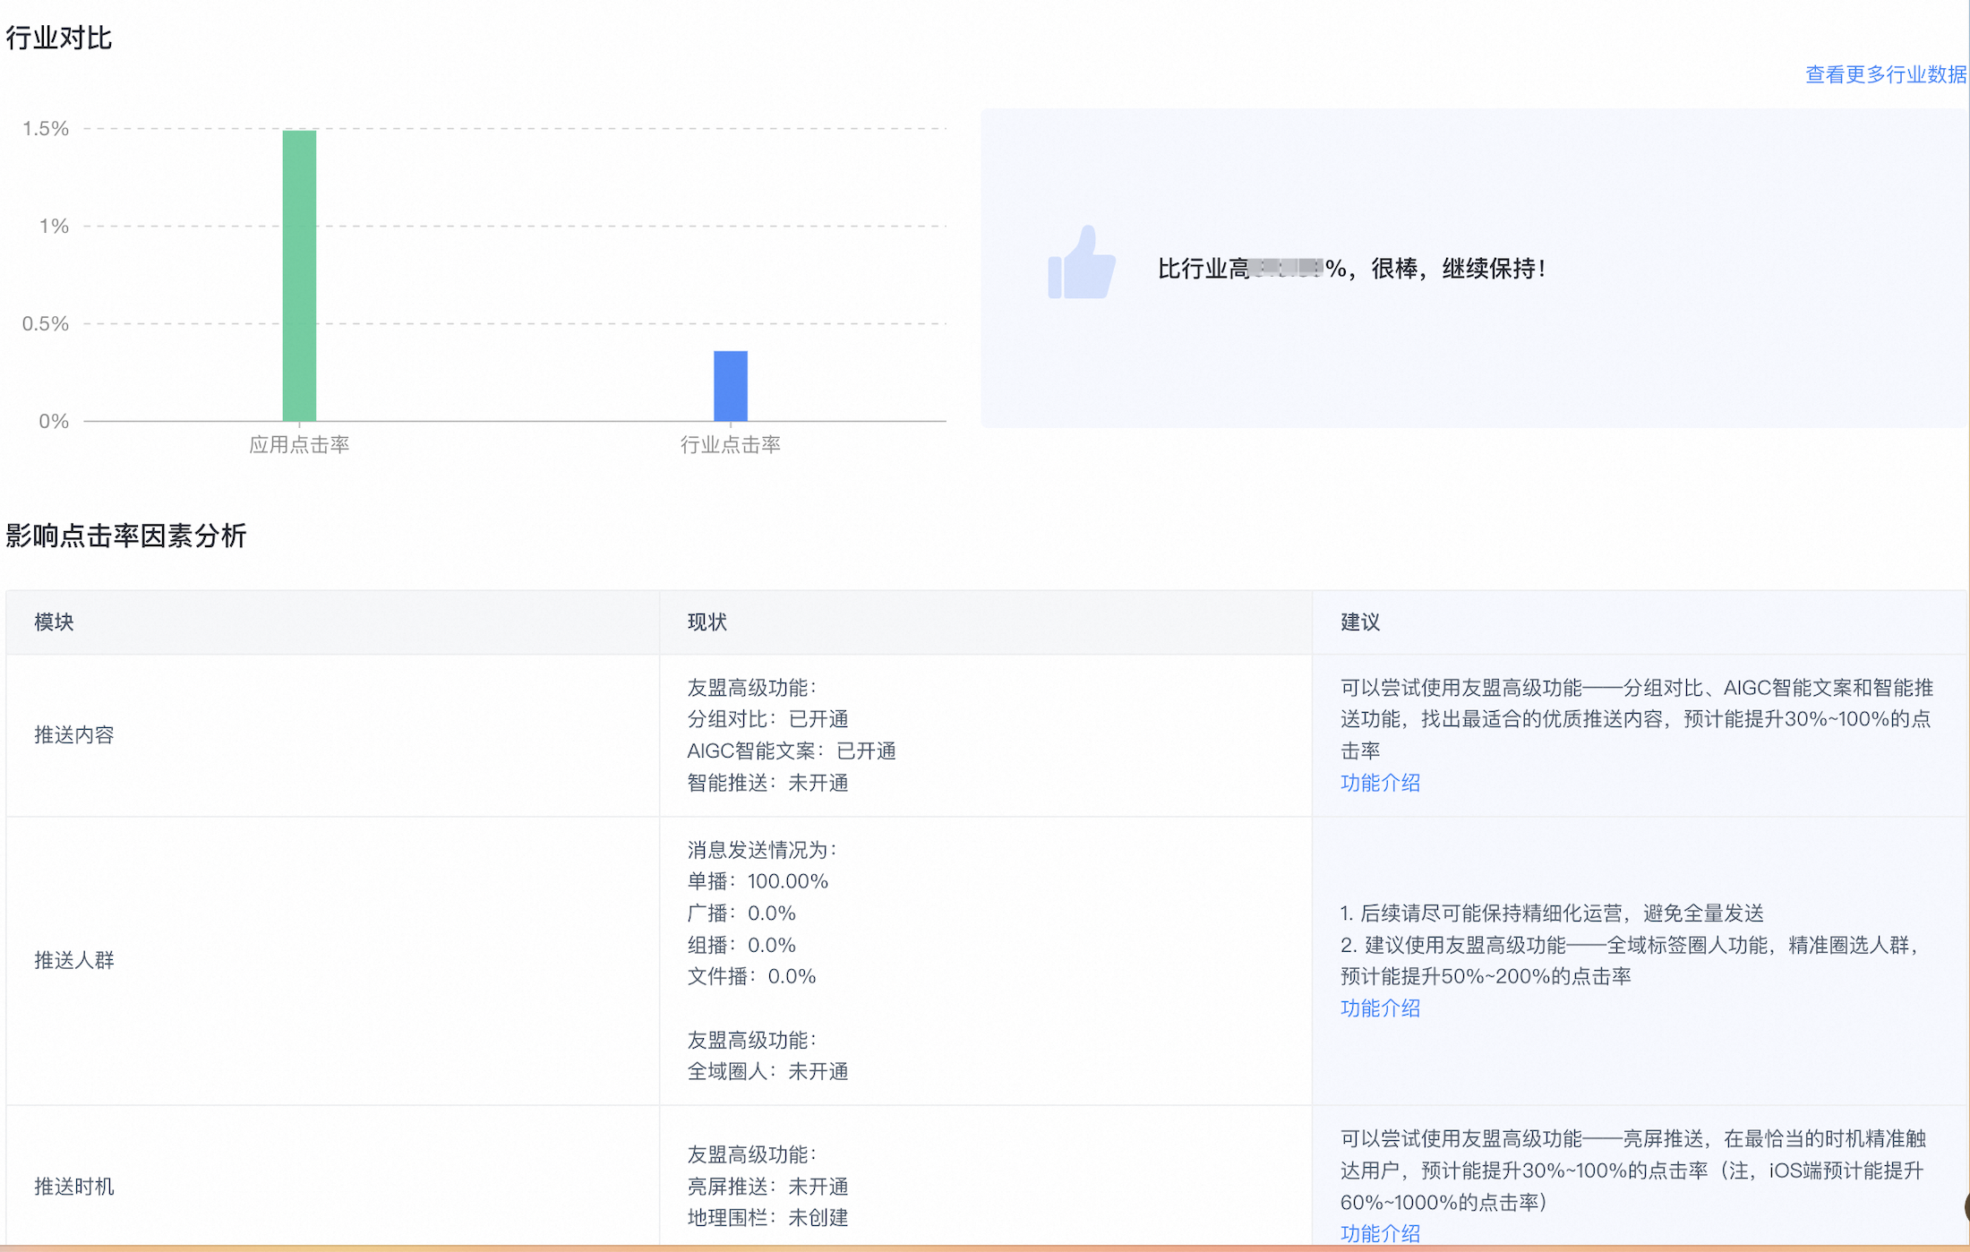Click suggestion about 避免全量发送
This screenshot has width=1970, height=1252.
click(1552, 913)
